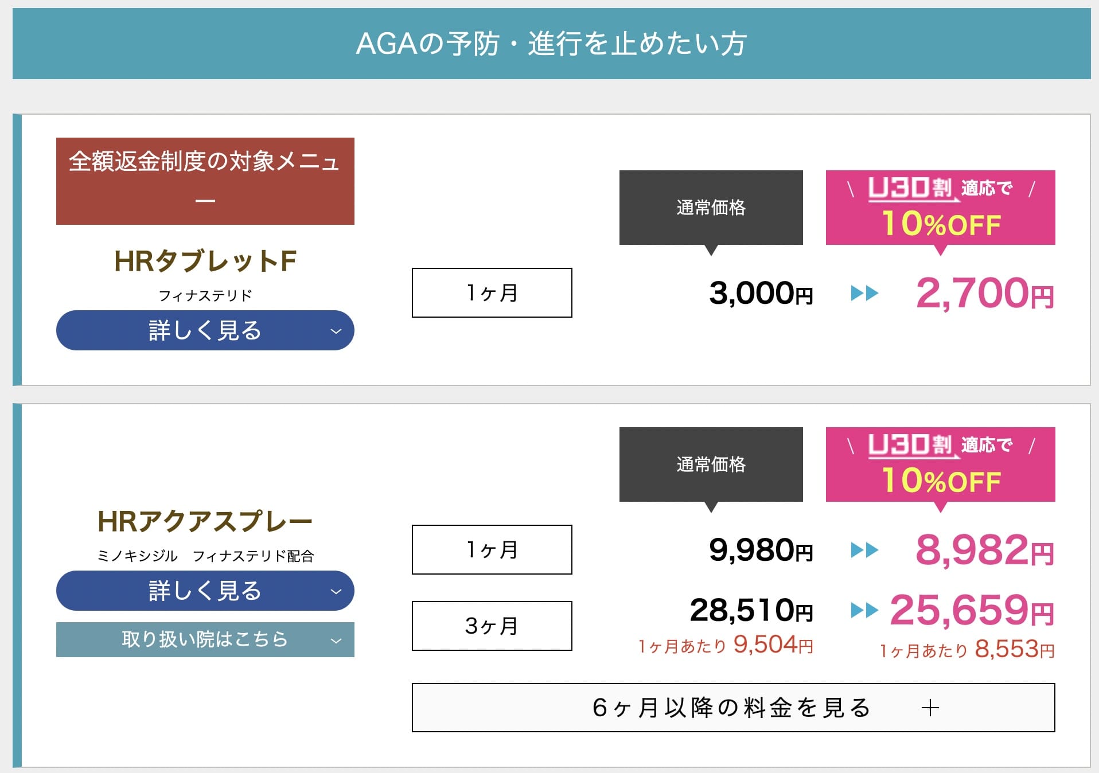Viewport: 1099px width, 773px height.
Task: Click the chevron on HRアクアスプレー 詳しく見る button
Action: click(x=336, y=591)
